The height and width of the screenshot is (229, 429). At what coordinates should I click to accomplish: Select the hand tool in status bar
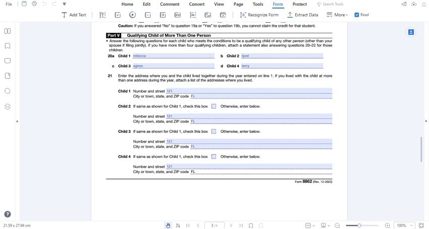coord(168,225)
